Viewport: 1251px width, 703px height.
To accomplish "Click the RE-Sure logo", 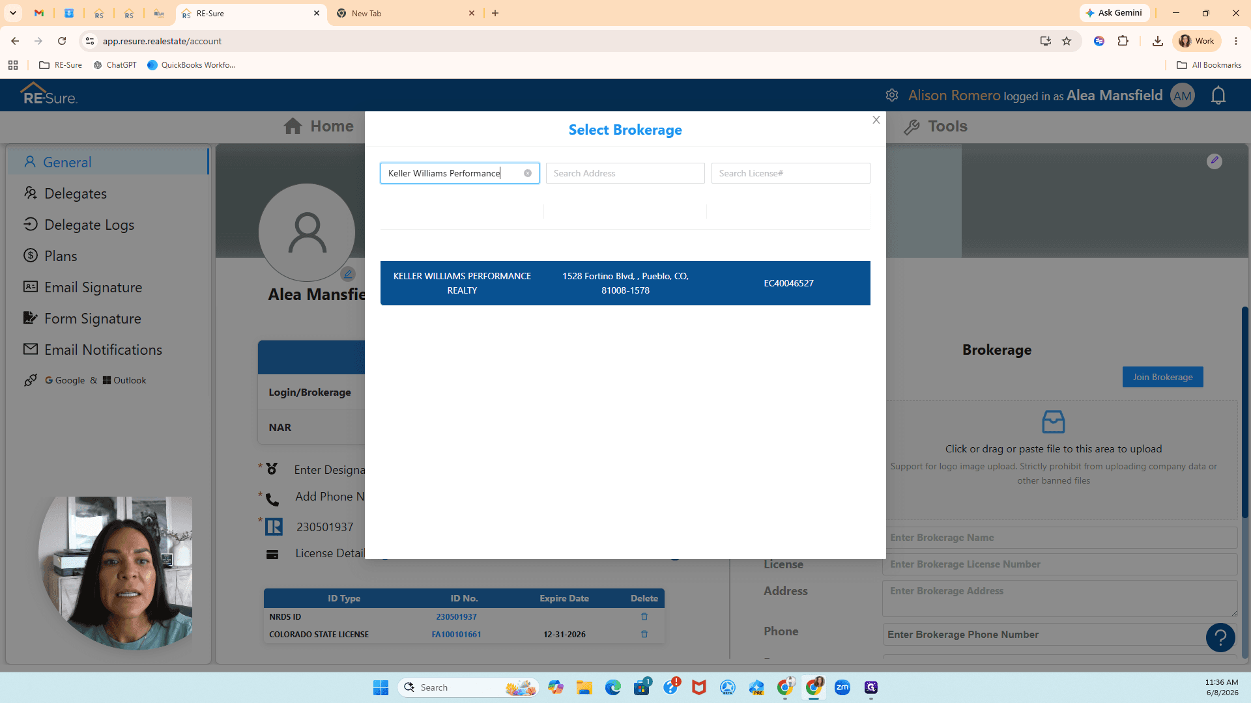I will coord(49,94).
